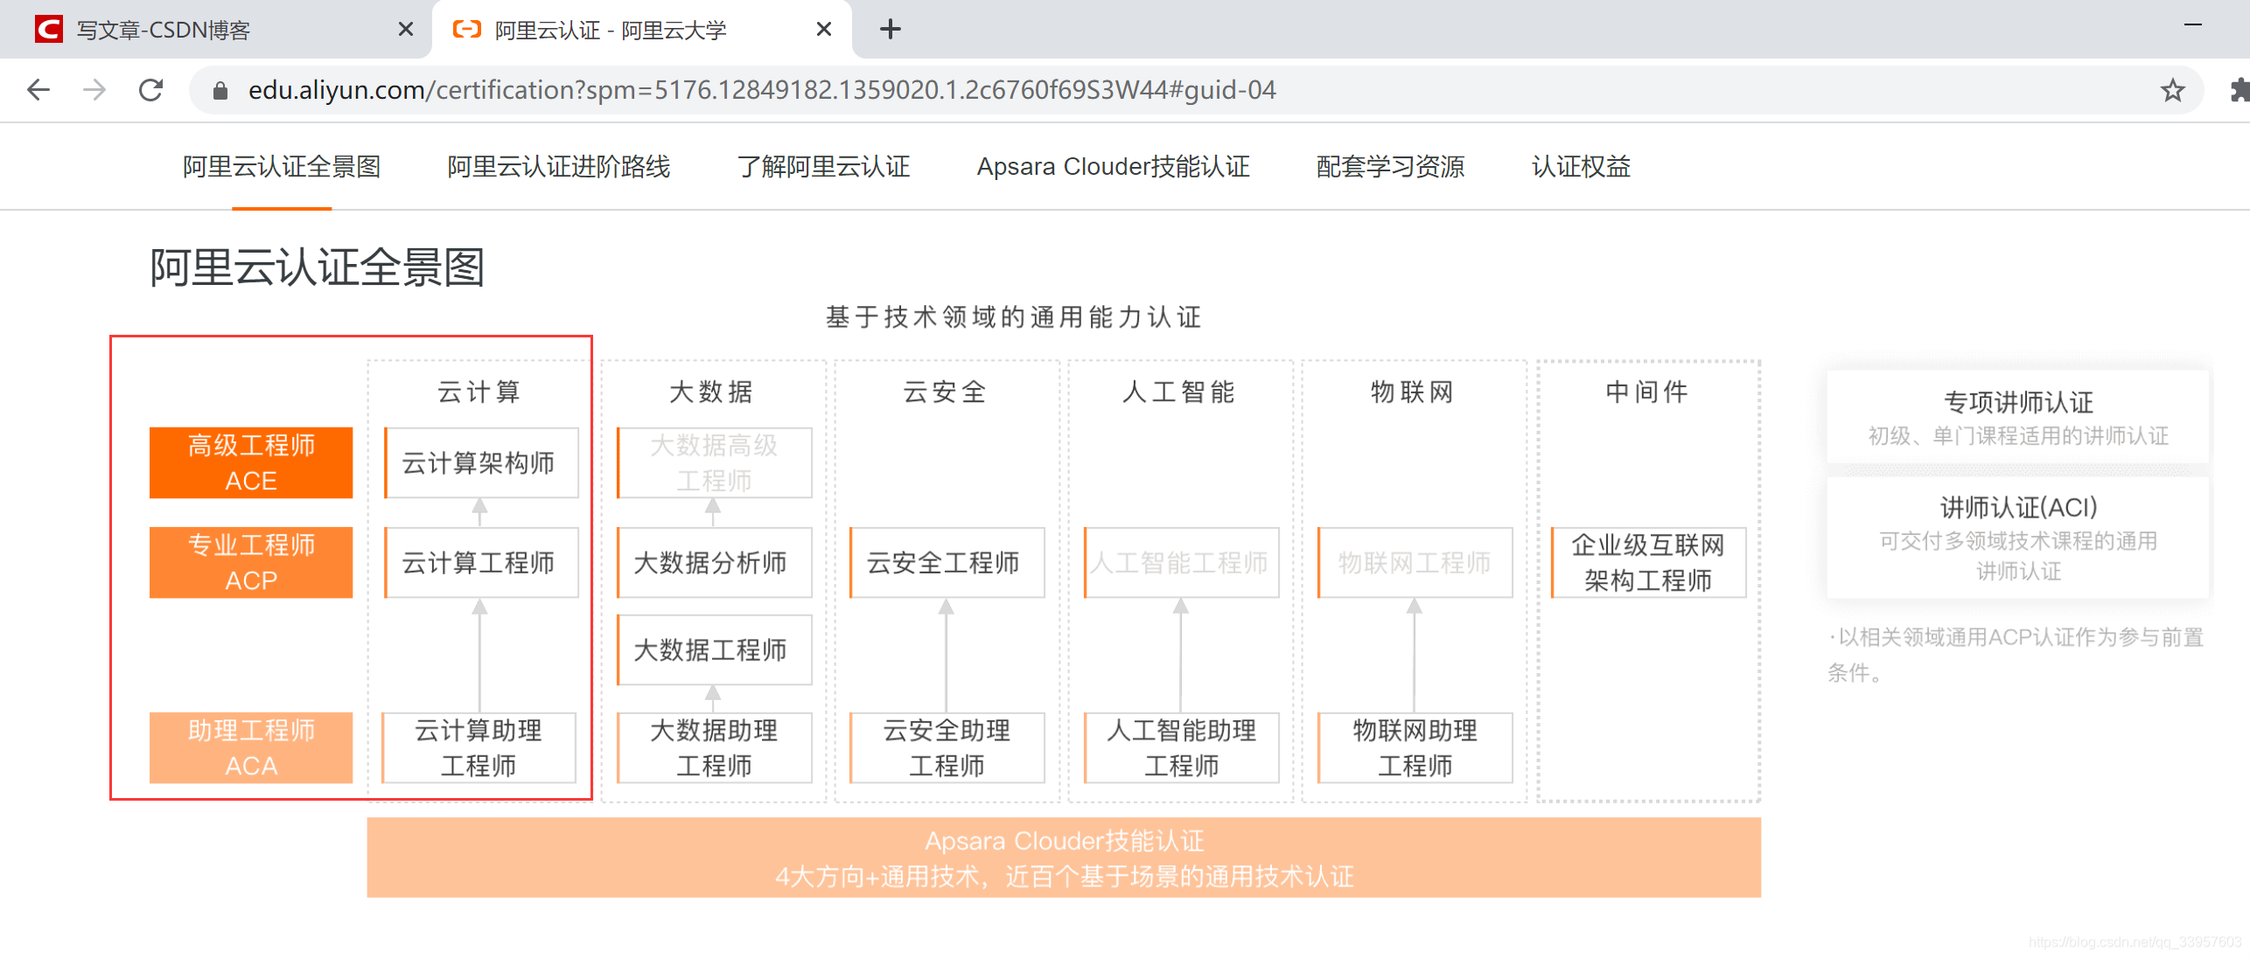The width and height of the screenshot is (2250, 958).
Task: Open the extensions puzzle icon
Action: pyautogui.click(x=2239, y=90)
